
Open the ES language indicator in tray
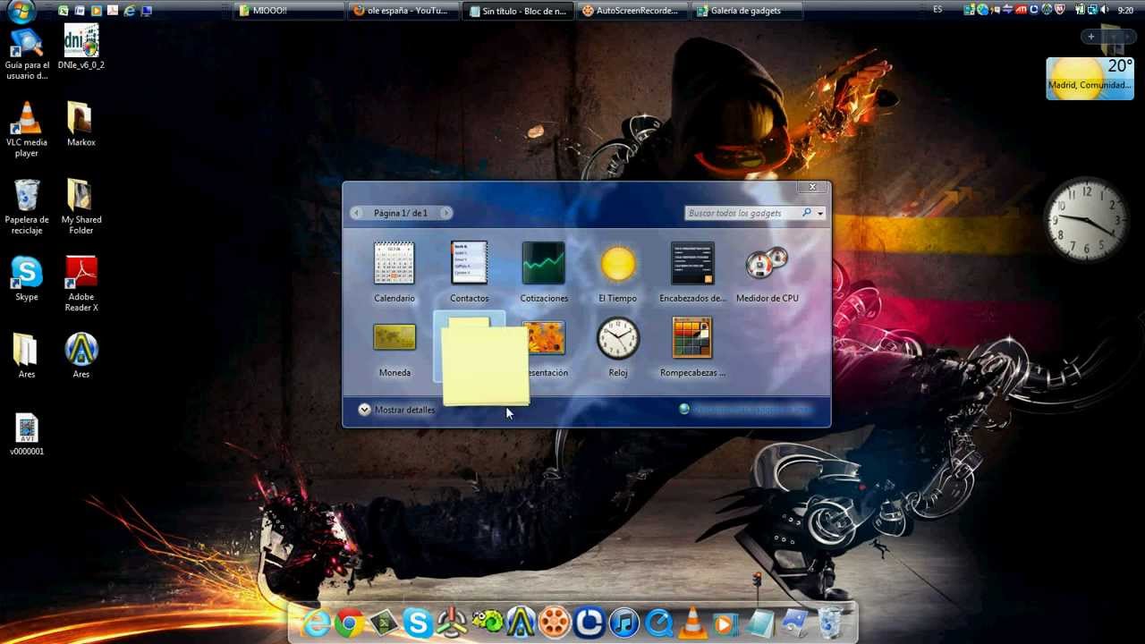pyautogui.click(x=937, y=10)
